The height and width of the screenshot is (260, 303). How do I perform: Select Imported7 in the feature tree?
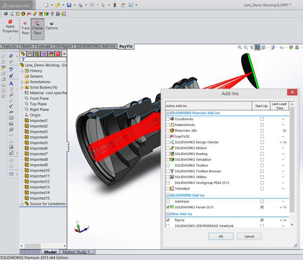tap(39, 154)
